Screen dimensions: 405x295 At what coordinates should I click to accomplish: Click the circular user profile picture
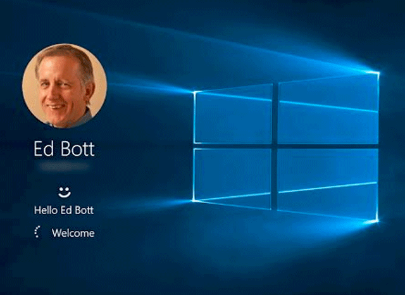click(65, 85)
